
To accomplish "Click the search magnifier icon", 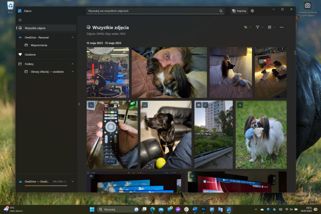I will [x=221, y=11].
